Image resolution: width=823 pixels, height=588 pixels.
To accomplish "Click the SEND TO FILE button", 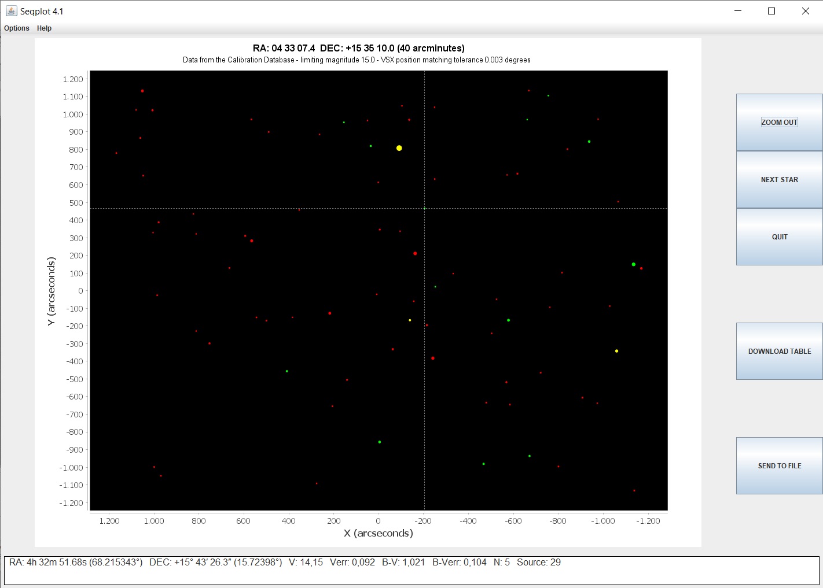I will pyautogui.click(x=779, y=465).
